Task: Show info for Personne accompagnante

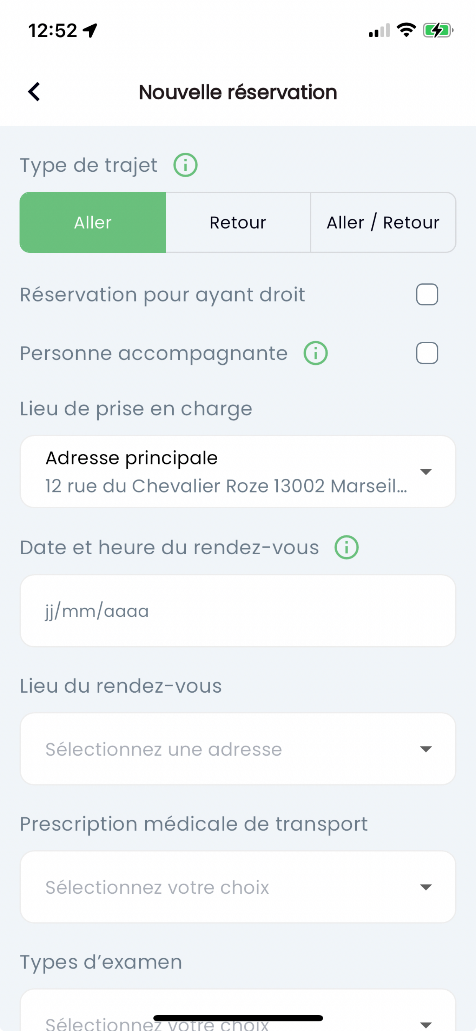Action: click(x=315, y=353)
